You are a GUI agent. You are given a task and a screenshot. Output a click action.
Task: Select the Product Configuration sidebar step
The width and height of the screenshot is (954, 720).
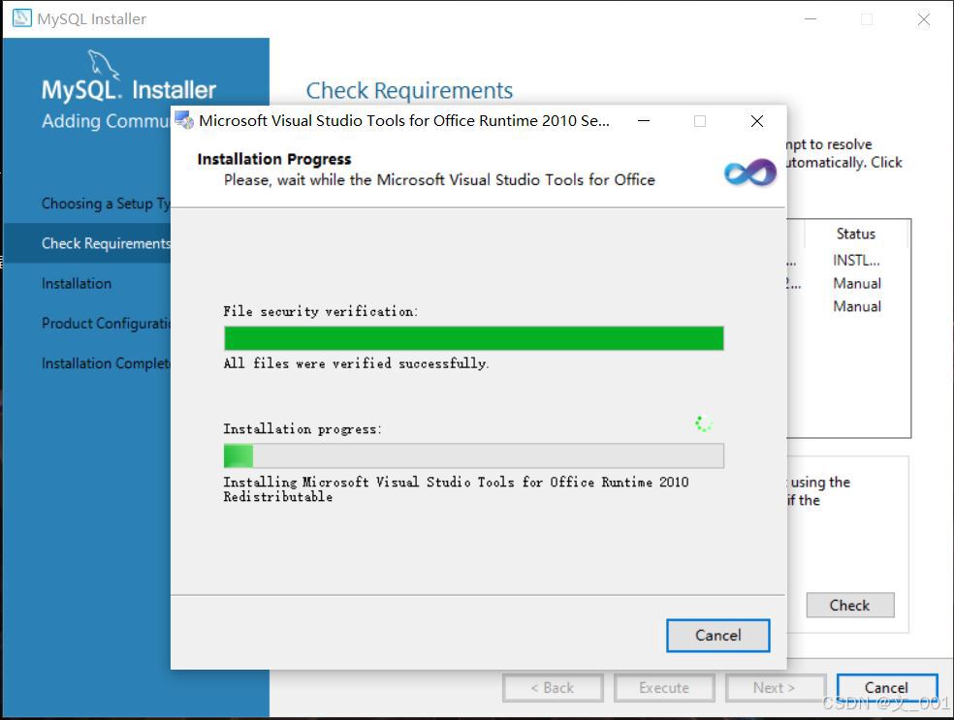pyautogui.click(x=106, y=324)
